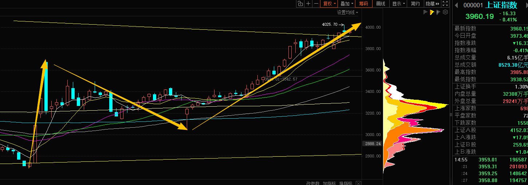
Task: Expand the 叠加 overlay dropdown
Action: 346,4
